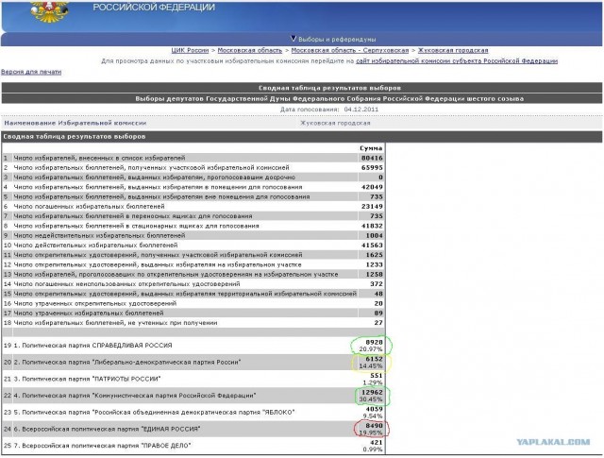Select 12962 votes for Communist party
The image size is (604, 458).
(x=372, y=393)
